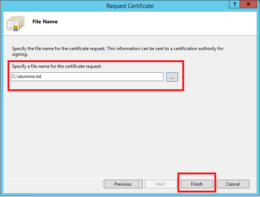
Task: Click the certificate icon in the header
Action: pyautogui.click(x=15, y=23)
